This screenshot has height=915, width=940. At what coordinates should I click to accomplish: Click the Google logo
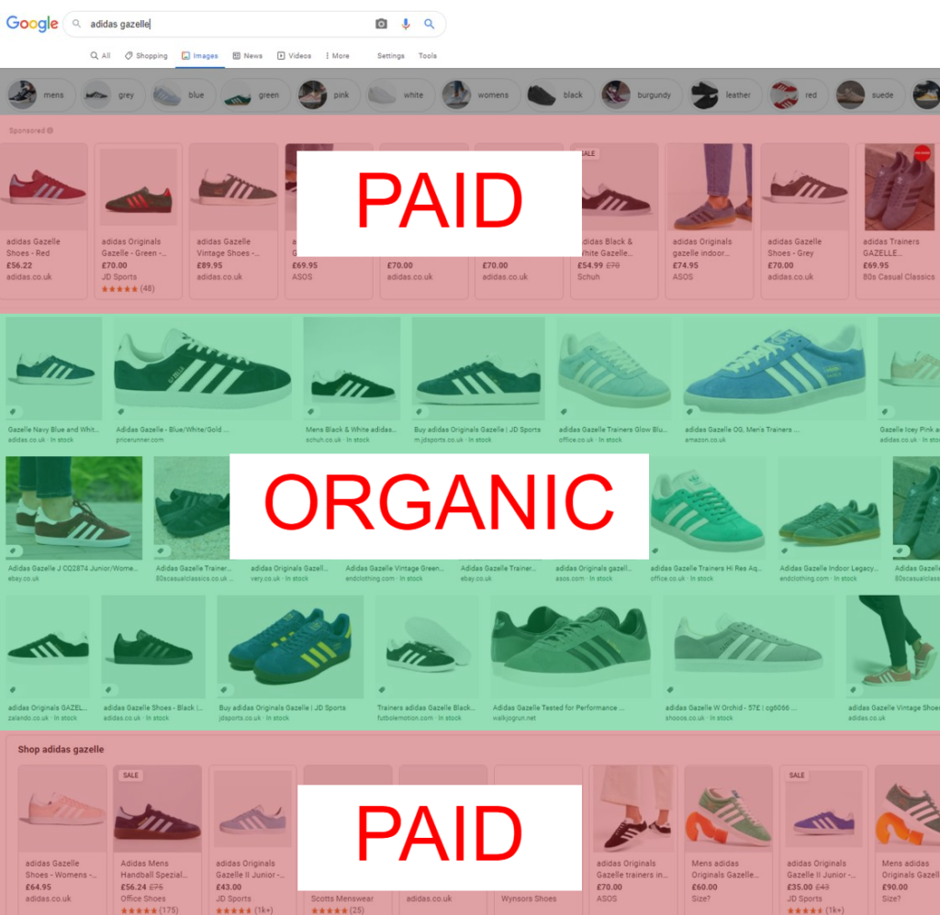coord(32,24)
